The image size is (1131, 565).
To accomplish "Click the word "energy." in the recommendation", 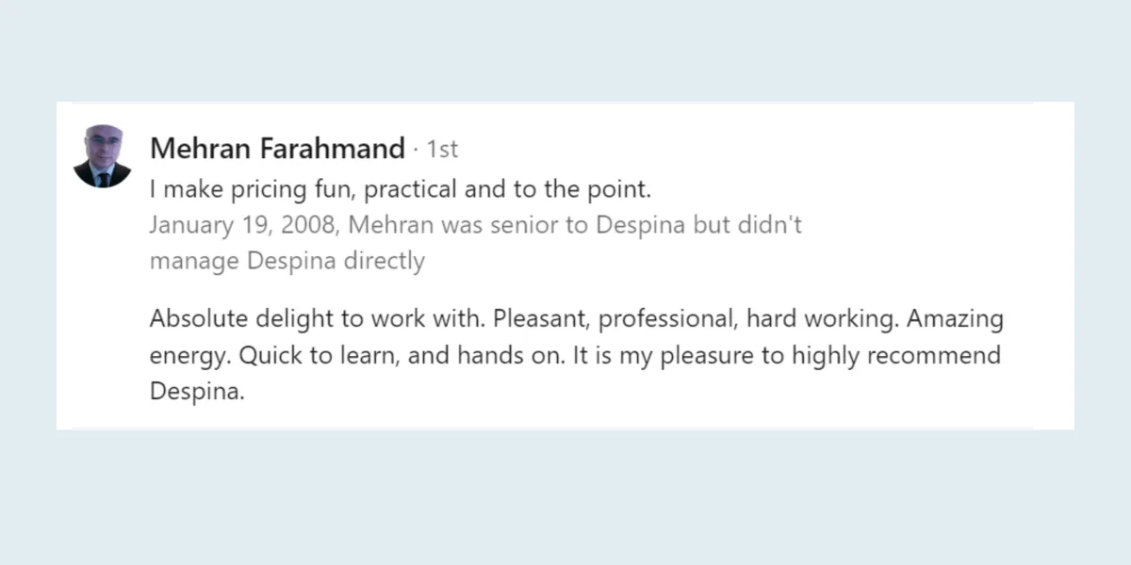I will pyautogui.click(x=190, y=358).
